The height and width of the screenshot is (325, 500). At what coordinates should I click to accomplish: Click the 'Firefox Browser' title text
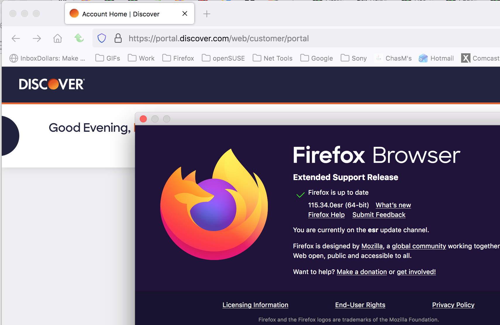coord(377,155)
